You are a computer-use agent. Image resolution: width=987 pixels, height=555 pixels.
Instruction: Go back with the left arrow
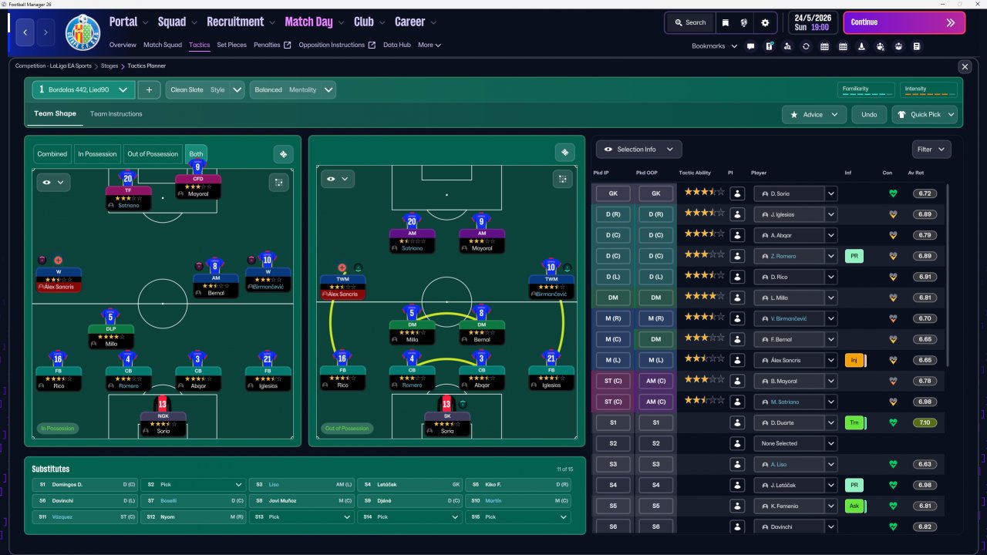[x=25, y=32]
